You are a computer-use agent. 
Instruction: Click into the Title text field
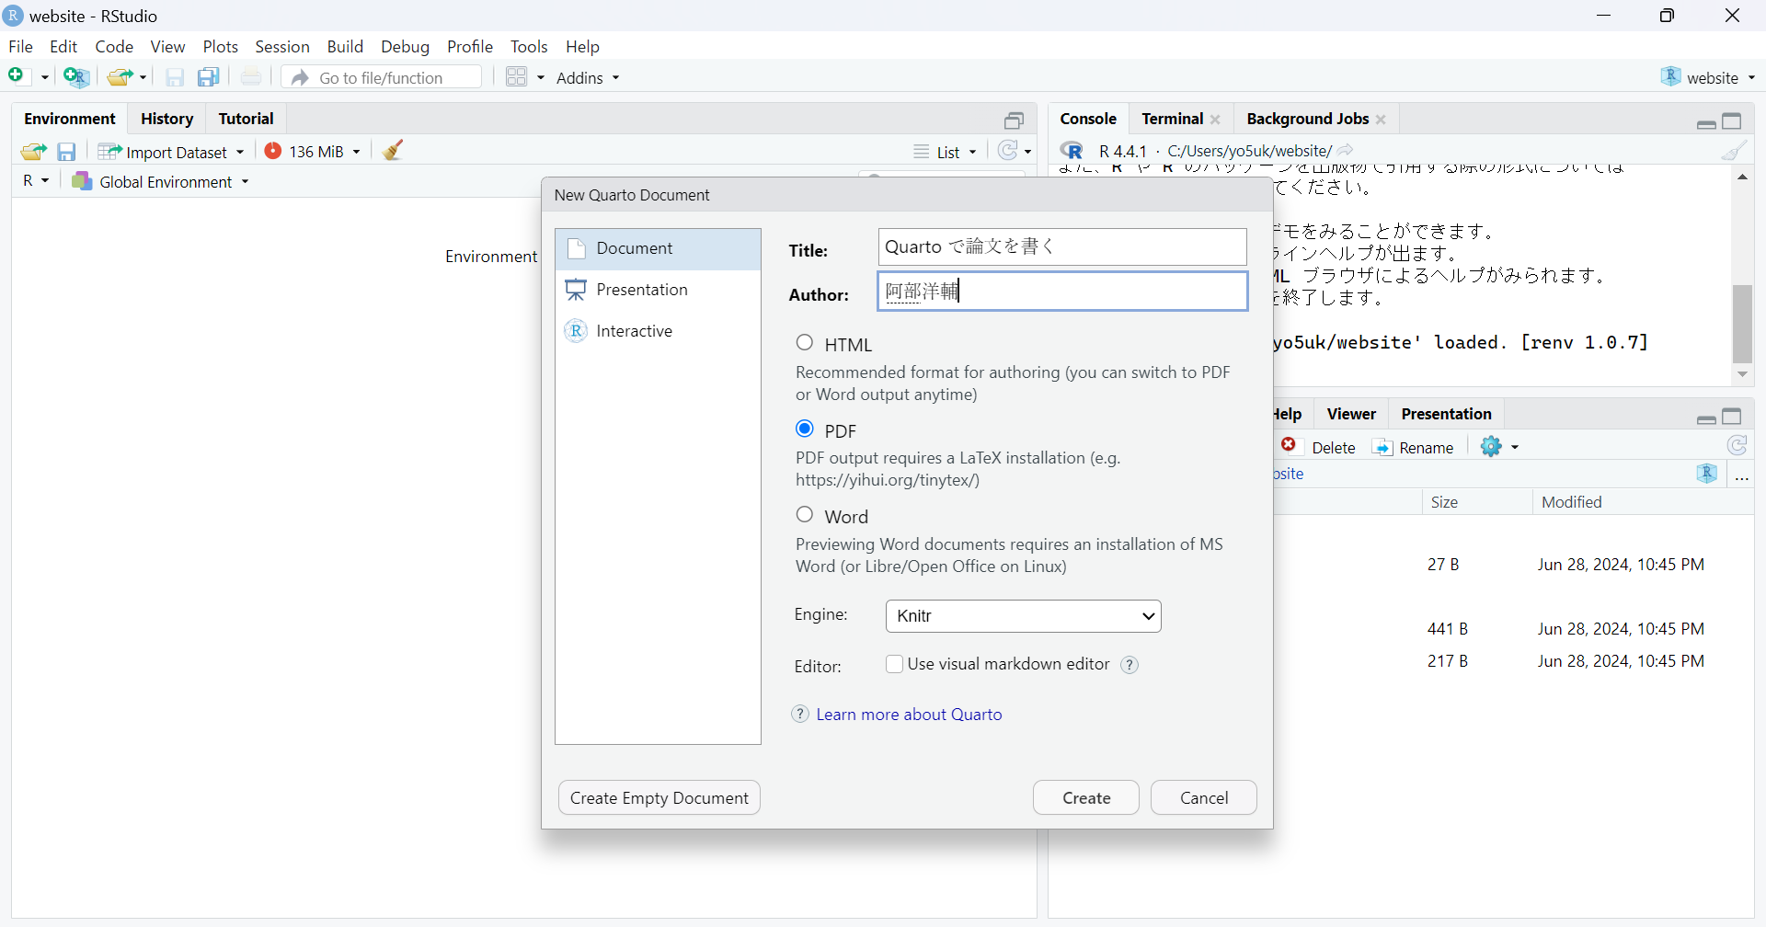[1062, 247]
